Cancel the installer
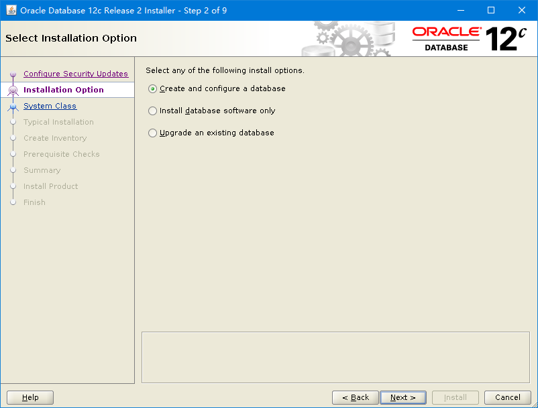This screenshot has height=408, width=538. click(507, 397)
